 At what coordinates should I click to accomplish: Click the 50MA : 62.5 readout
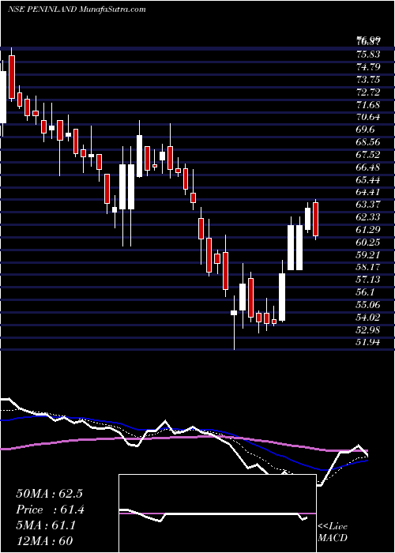(x=49, y=494)
